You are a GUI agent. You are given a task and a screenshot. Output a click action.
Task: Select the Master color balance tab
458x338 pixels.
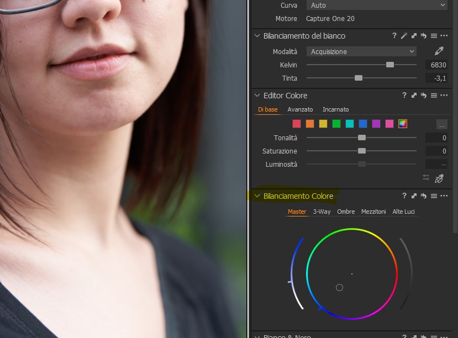pos(297,212)
